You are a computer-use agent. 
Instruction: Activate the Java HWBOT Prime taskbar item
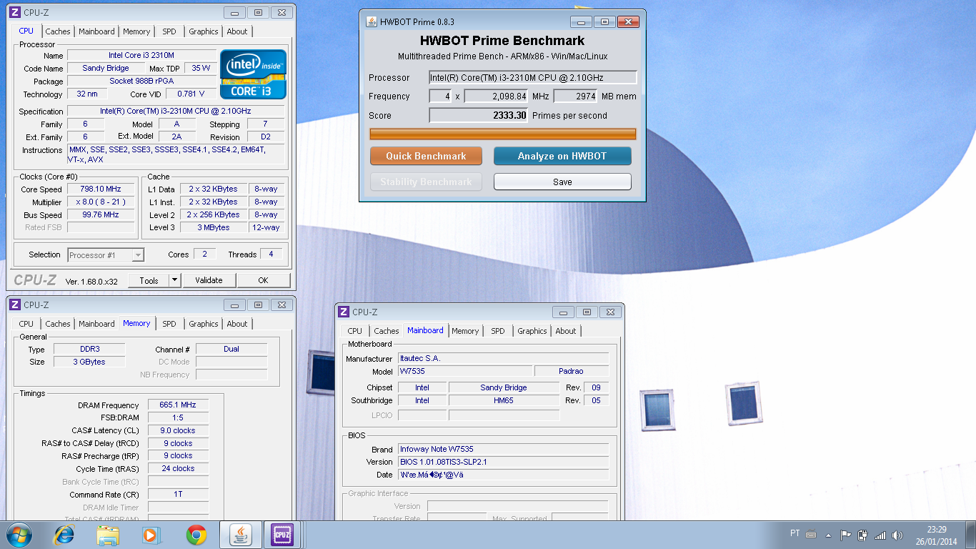point(241,535)
